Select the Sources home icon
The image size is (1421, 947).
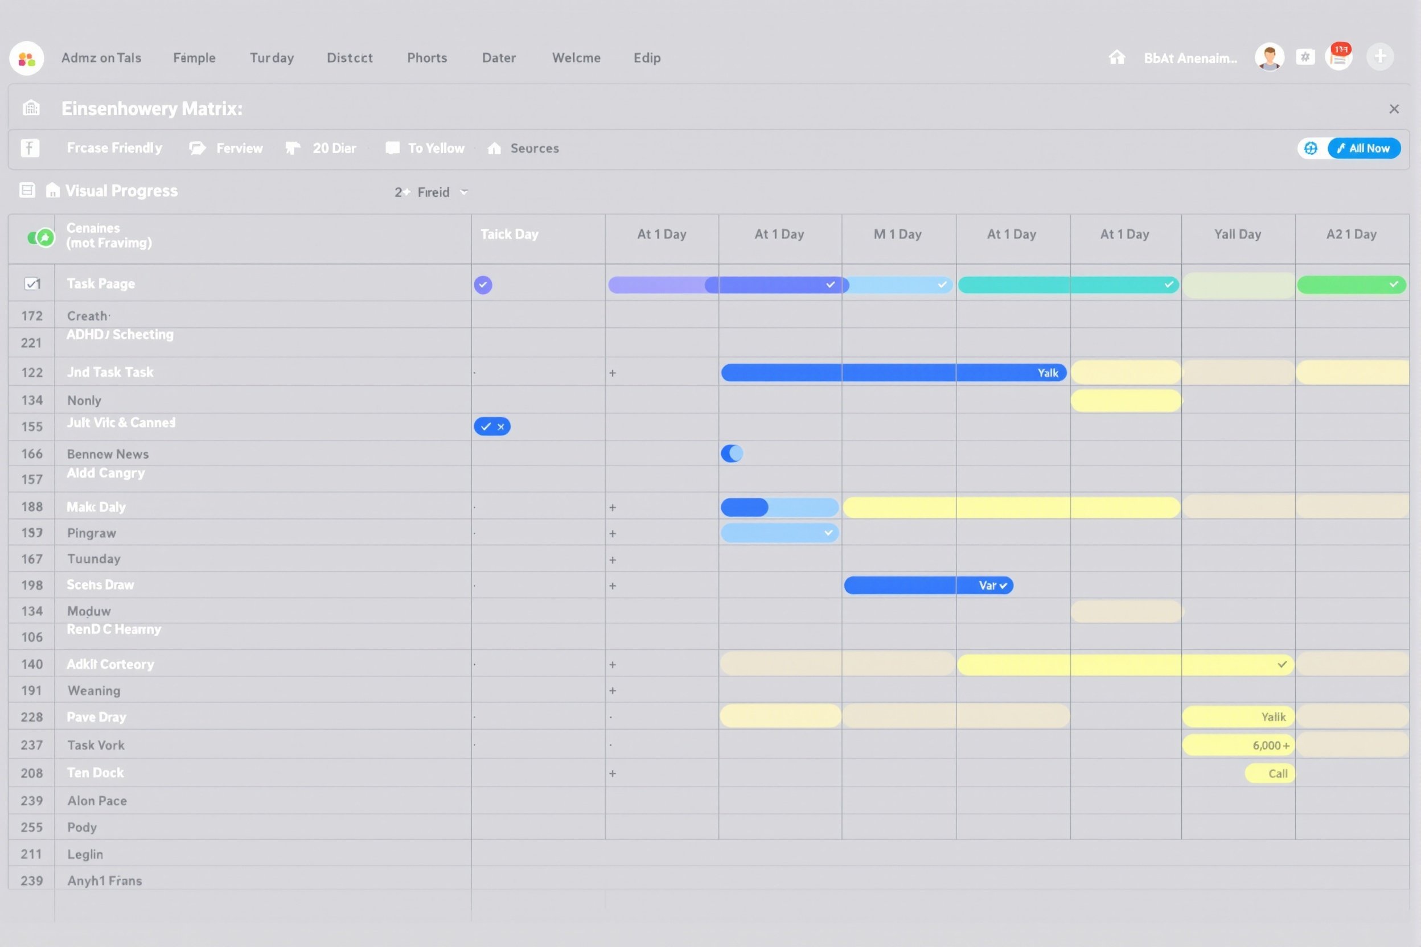(495, 148)
